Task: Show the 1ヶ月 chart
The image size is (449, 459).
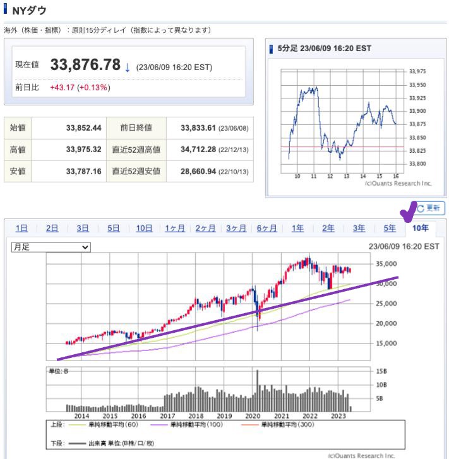Action: 175,229
